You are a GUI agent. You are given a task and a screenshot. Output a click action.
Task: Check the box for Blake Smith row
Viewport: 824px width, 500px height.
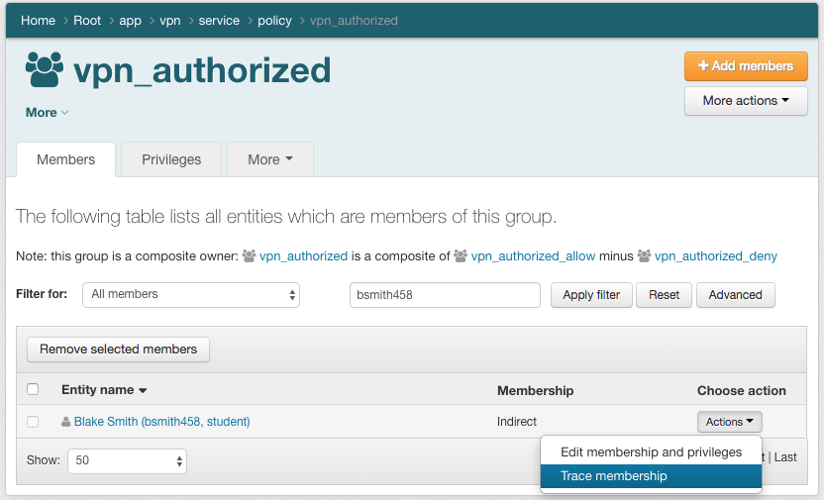[x=33, y=422]
